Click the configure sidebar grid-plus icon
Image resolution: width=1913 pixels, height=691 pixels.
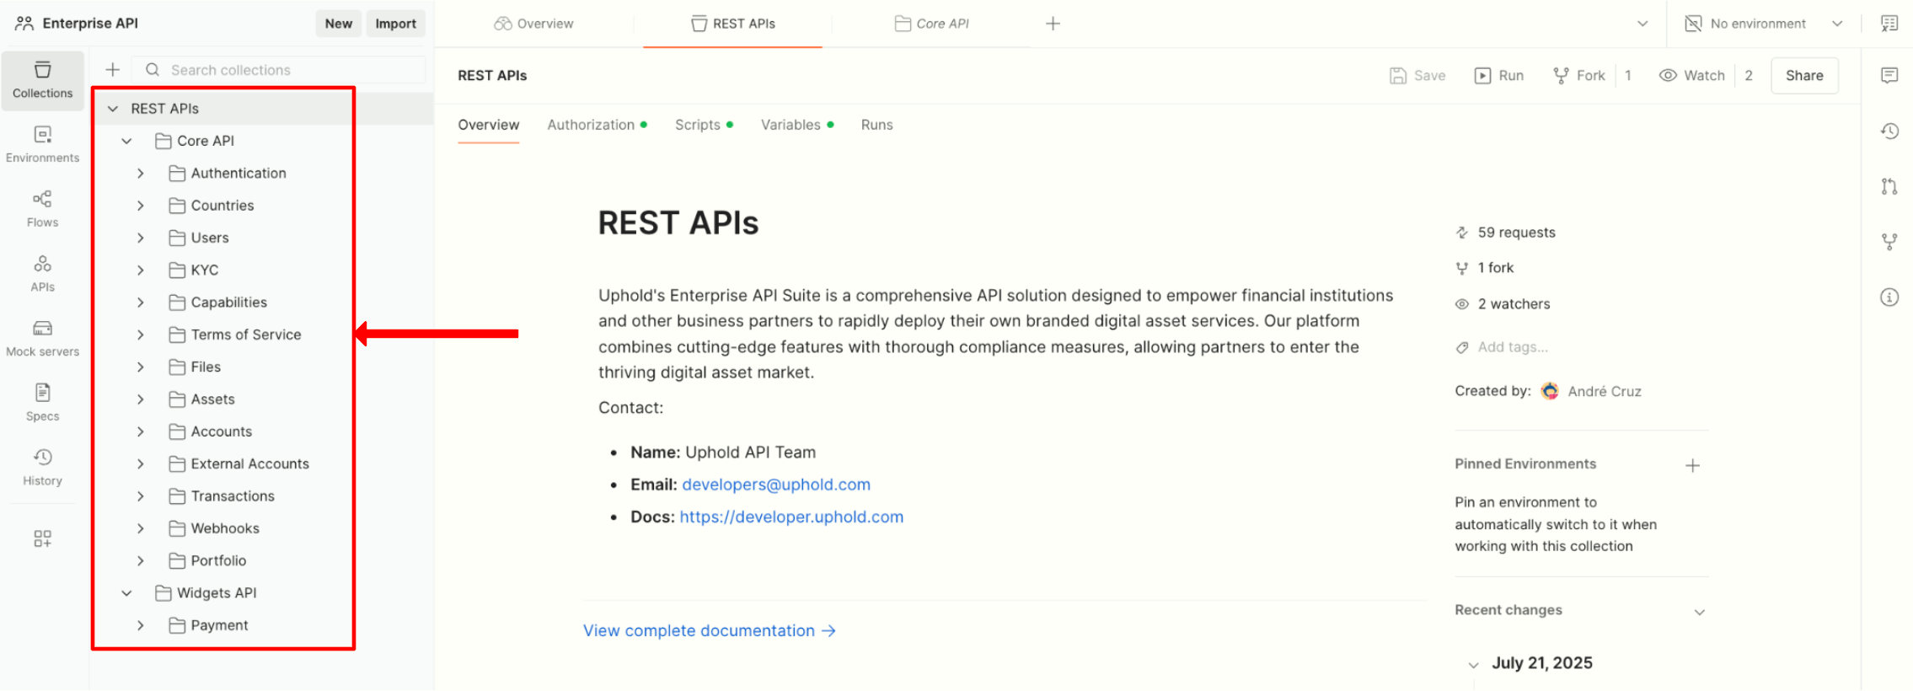[43, 538]
